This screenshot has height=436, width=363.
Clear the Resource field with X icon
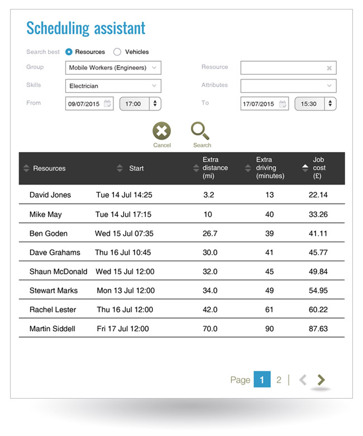[x=329, y=68]
